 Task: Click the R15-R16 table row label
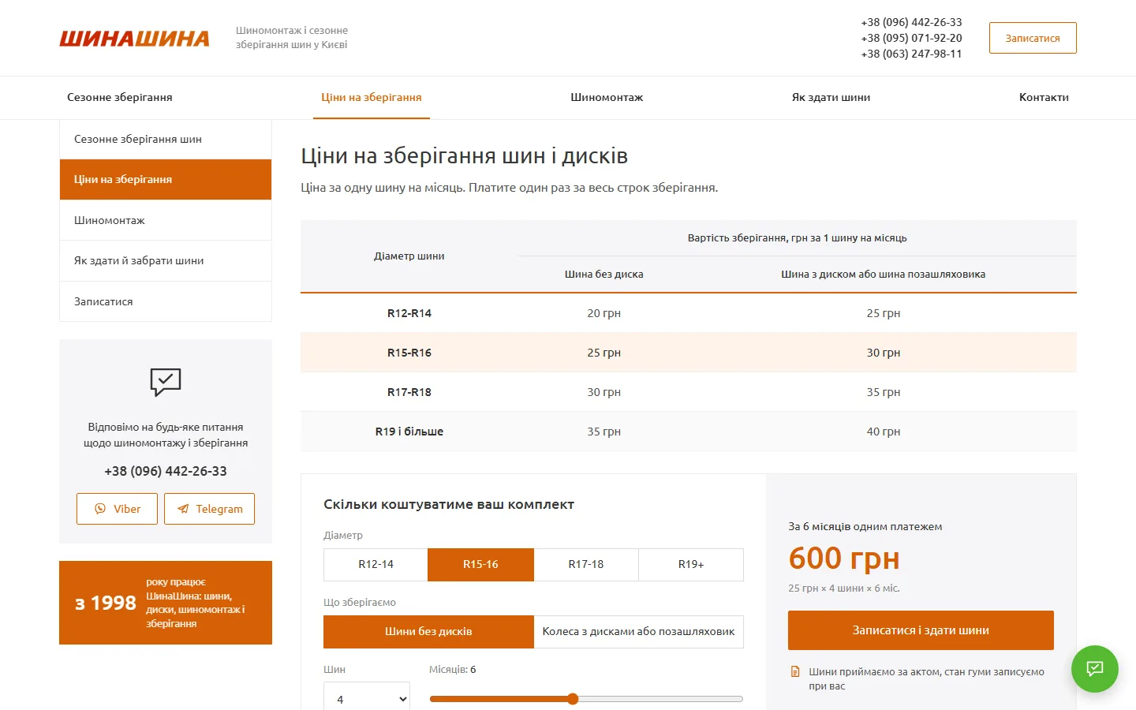pos(409,353)
